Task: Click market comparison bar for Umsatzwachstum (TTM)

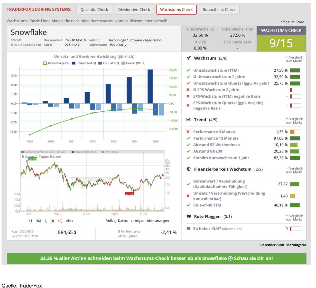Action: pos(295,70)
